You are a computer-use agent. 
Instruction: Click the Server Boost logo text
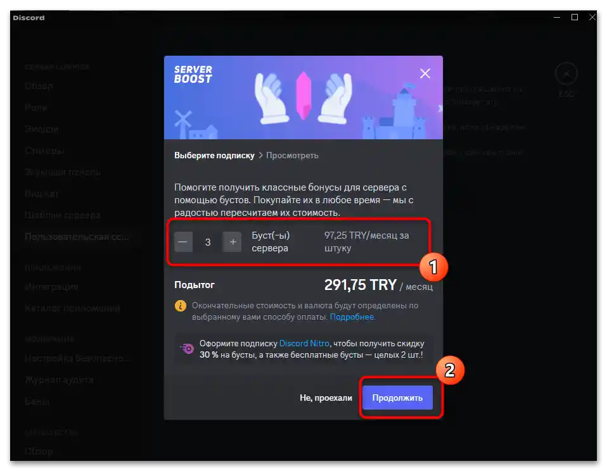tap(193, 74)
